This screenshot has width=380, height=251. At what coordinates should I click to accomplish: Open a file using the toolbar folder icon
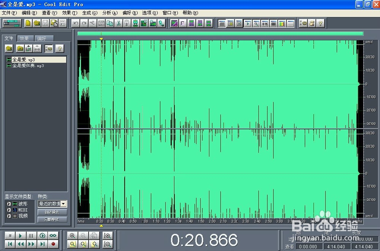click(x=37, y=23)
